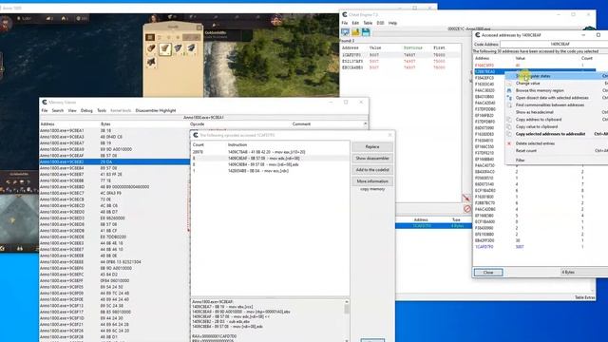This screenshot has width=608, height=342.
Task: Click Disassembler Highlight in Memory Viewer menu
Action: [x=156, y=110]
